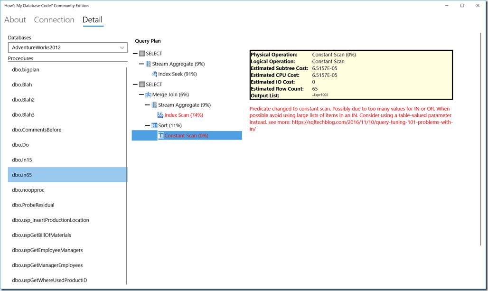This screenshot has width=488, height=291.
Task: Select the Index Scan (74%) label
Action: [x=184, y=115]
